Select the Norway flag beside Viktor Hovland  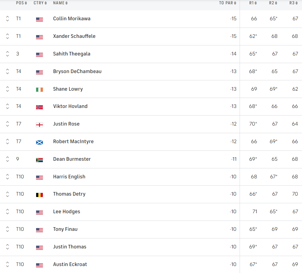(x=39, y=107)
